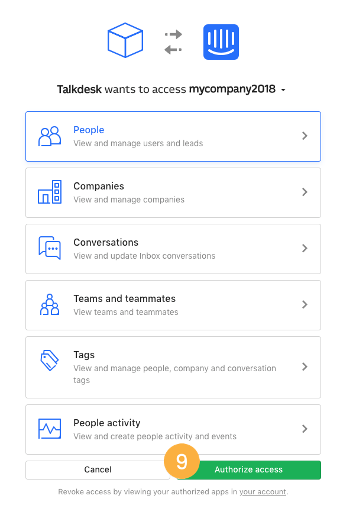Image resolution: width=340 pixels, height=505 pixels.
Task: Click the People users icon
Action: 50,136
